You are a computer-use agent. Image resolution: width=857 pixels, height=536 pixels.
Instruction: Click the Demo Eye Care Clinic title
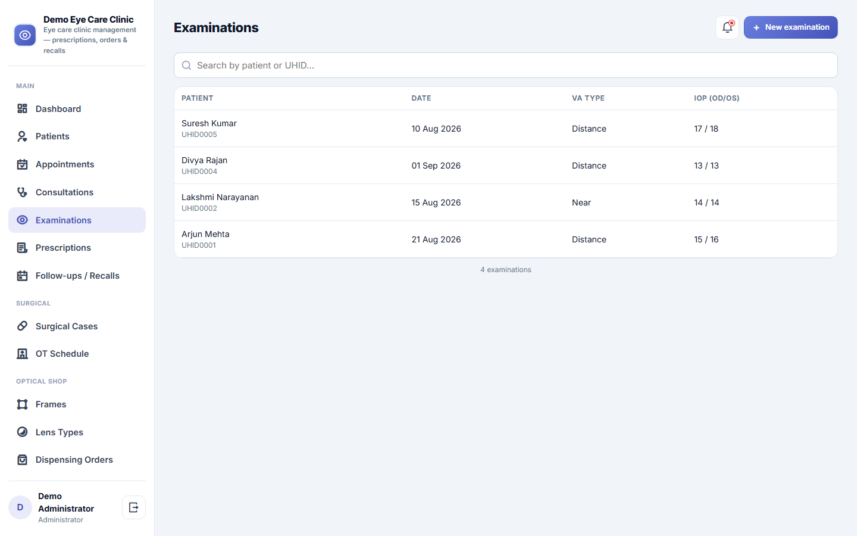point(89,20)
